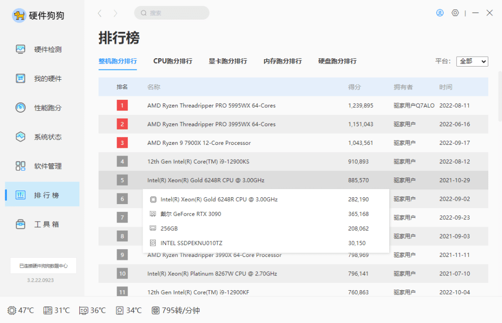Click the 拥有者 column header

click(x=403, y=87)
